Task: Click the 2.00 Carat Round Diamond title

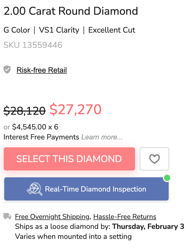Action: point(71,11)
